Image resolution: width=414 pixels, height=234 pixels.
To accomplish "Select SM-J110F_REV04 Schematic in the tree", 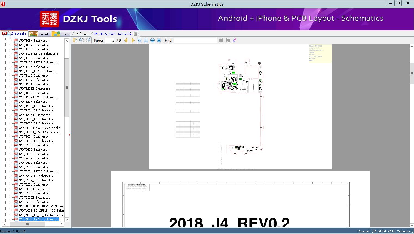I will coord(39,54).
